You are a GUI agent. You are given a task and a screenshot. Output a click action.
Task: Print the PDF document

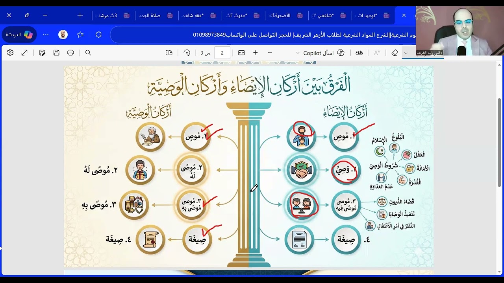click(x=70, y=53)
